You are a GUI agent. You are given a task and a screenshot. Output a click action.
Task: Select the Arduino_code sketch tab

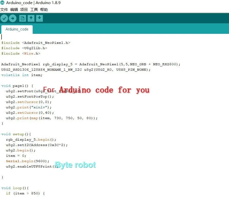point(17,29)
